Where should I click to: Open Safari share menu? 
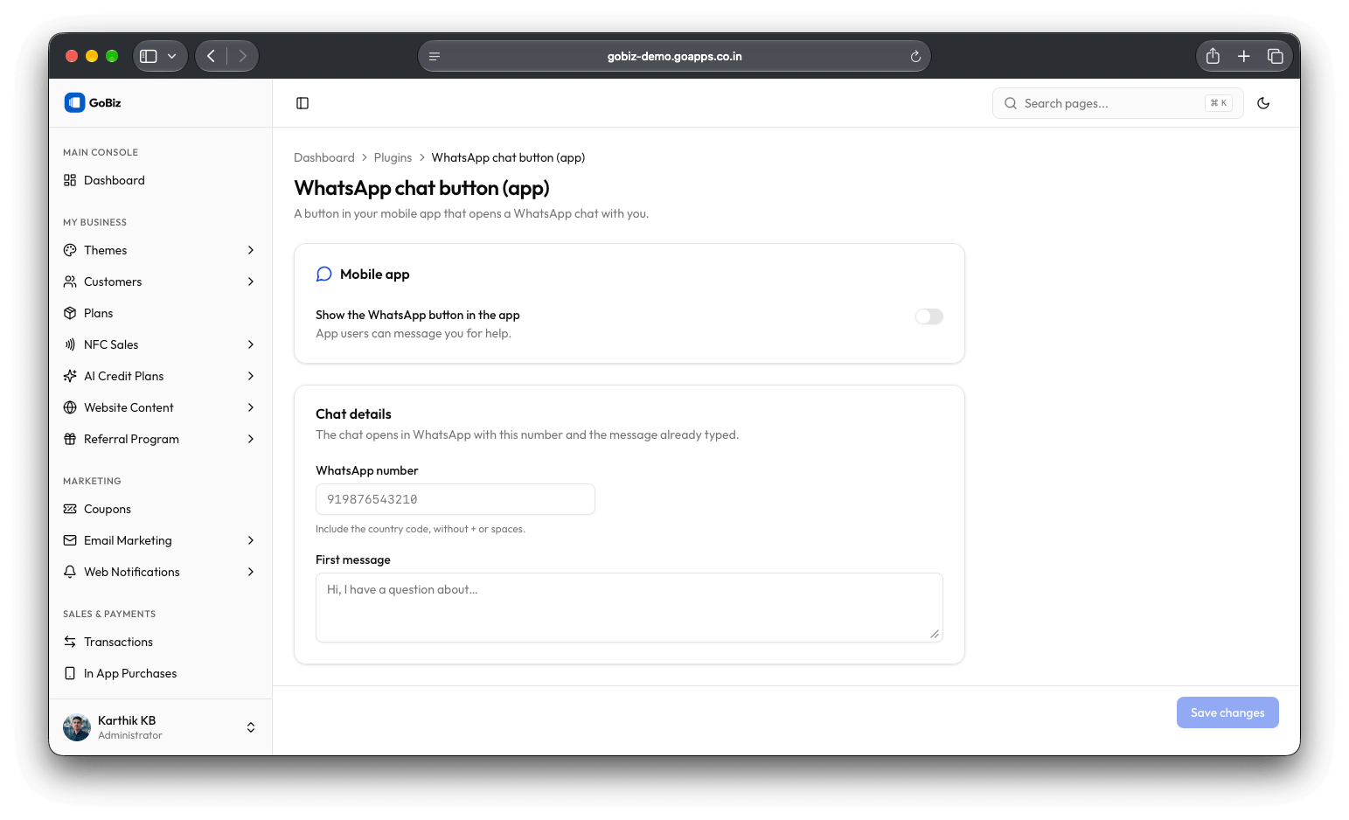coord(1213,56)
